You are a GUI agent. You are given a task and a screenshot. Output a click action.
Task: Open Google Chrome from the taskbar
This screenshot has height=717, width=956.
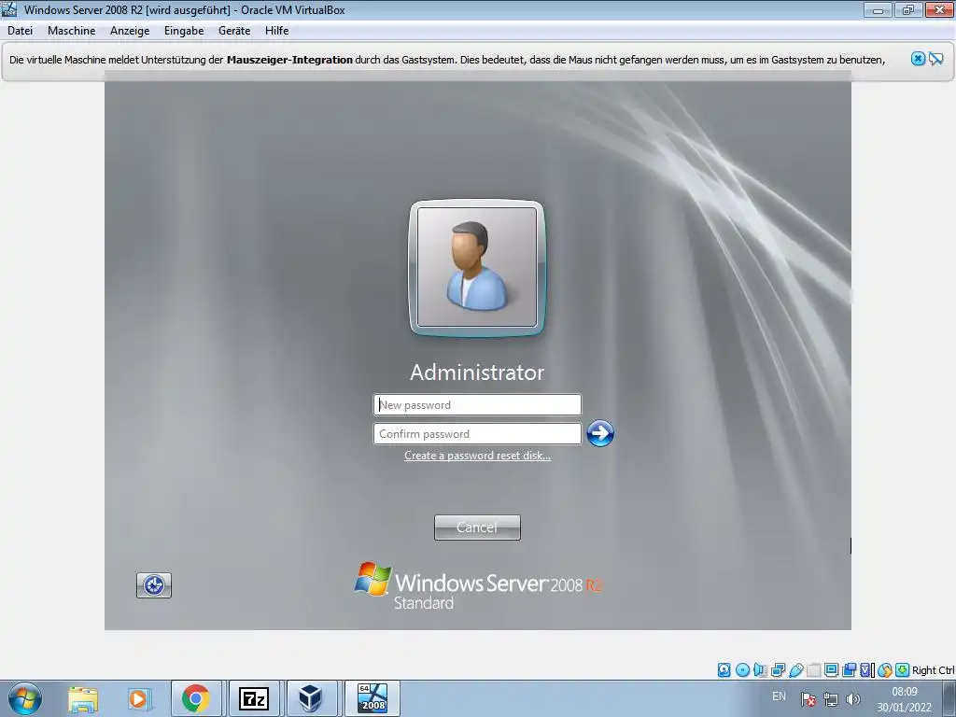(x=196, y=698)
